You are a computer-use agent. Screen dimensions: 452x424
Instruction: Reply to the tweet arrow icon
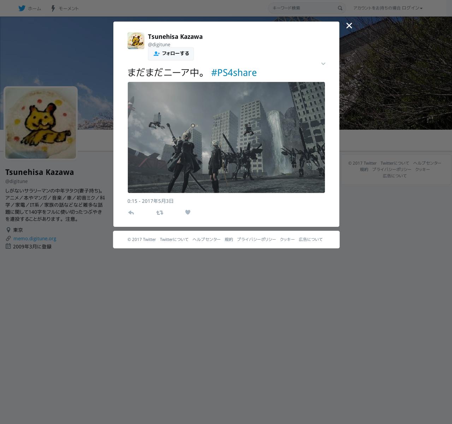coord(131,212)
